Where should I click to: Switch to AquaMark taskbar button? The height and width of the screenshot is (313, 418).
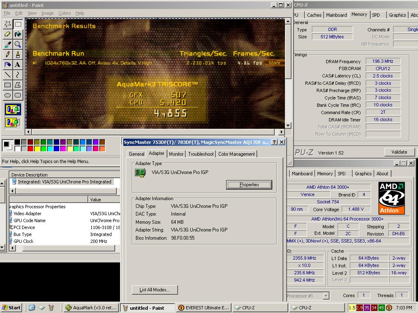(x=91, y=308)
